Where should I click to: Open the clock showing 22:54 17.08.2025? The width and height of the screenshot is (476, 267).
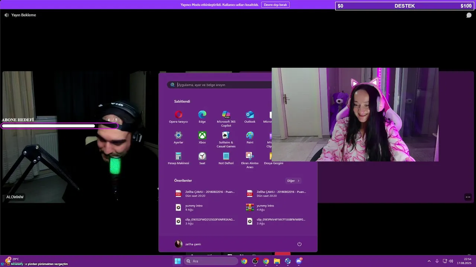464,261
